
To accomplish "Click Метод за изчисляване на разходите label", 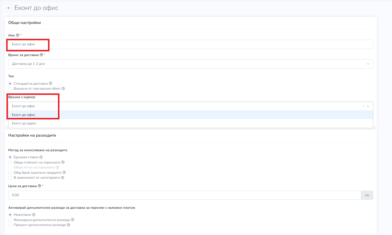I will coord(38,150).
